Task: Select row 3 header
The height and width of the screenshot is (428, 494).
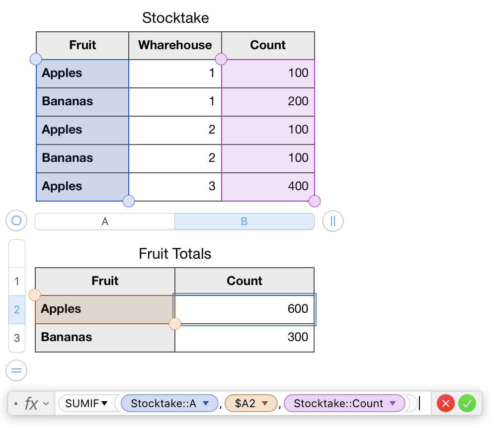Action: tap(17, 338)
